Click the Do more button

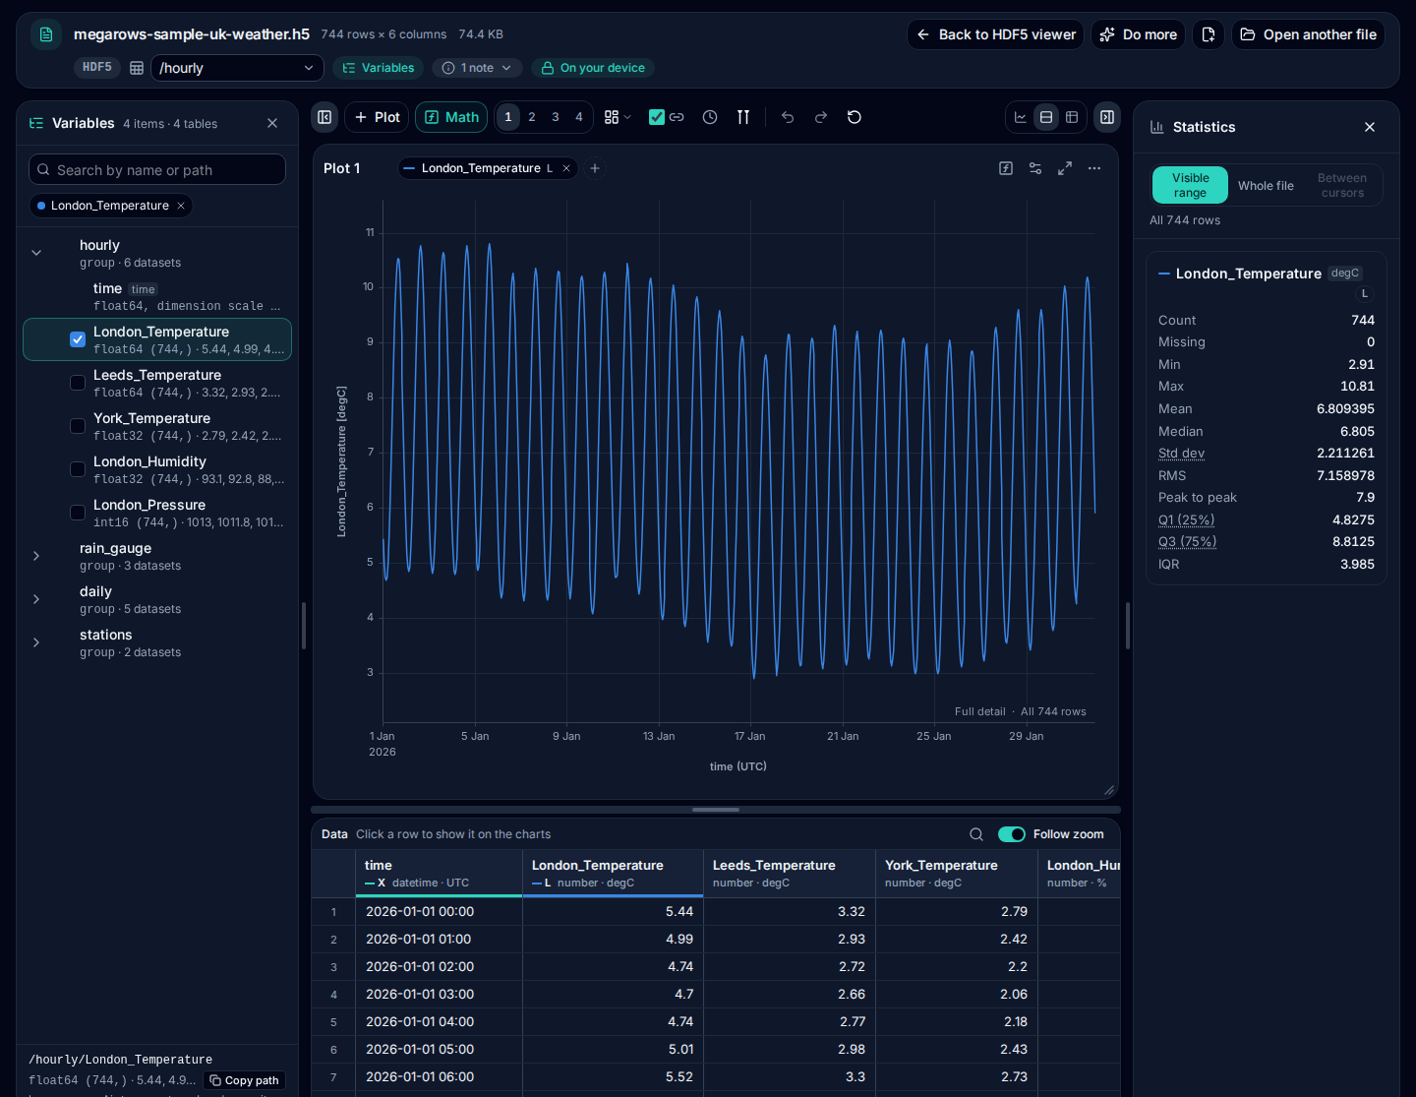(x=1138, y=34)
